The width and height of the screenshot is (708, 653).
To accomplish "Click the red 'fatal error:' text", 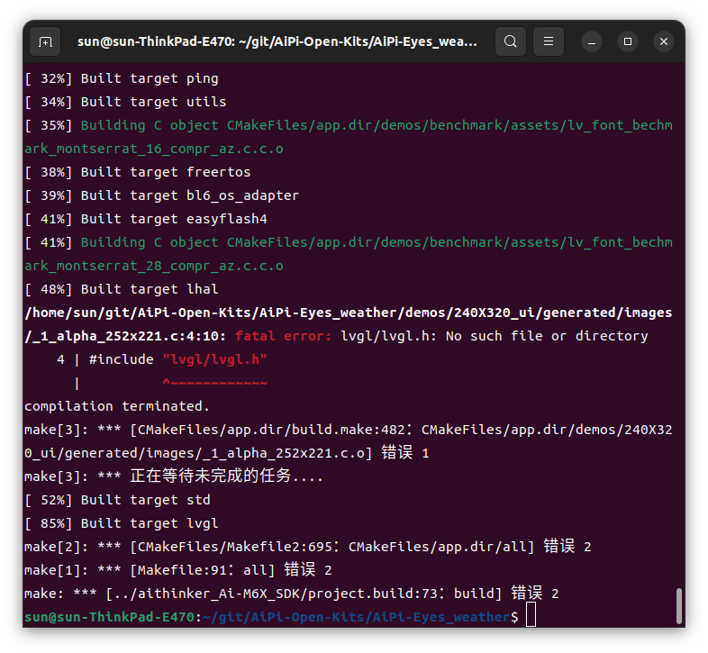I will 284,336.
